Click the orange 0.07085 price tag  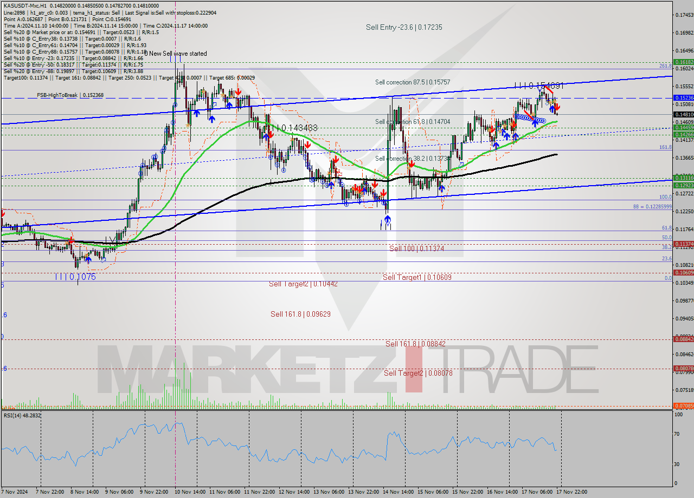[683, 405]
